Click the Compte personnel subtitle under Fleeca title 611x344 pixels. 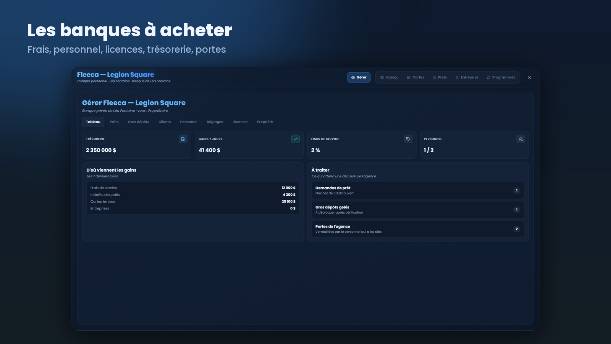point(124,81)
